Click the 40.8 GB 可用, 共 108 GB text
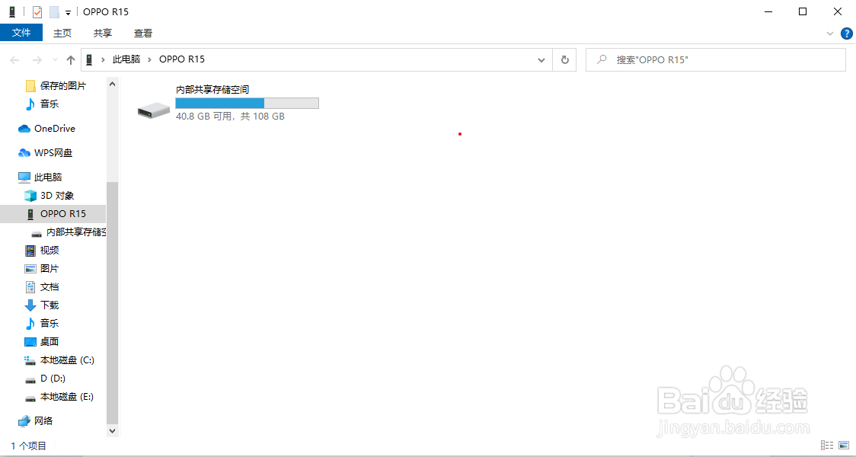 pos(231,117)
